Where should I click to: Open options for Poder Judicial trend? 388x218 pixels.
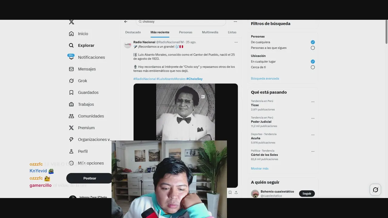pyautogui.click(x=313, y=118)
